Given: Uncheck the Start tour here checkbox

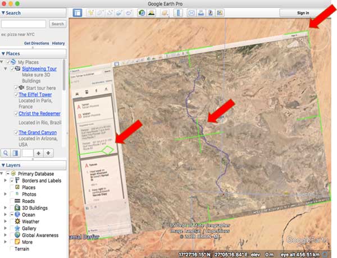Looking at the screenshot, I should 16,88.
